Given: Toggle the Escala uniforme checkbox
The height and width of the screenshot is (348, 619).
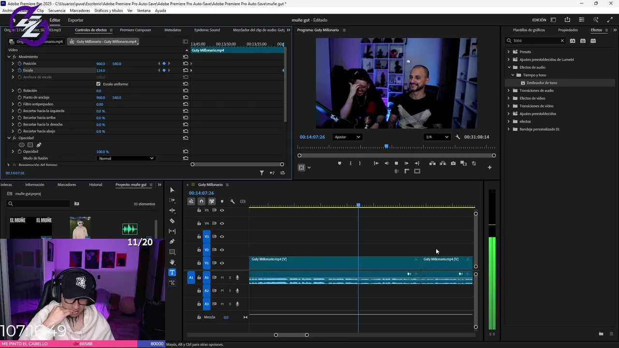Looking at the screenshot, I should pos(99,84).
